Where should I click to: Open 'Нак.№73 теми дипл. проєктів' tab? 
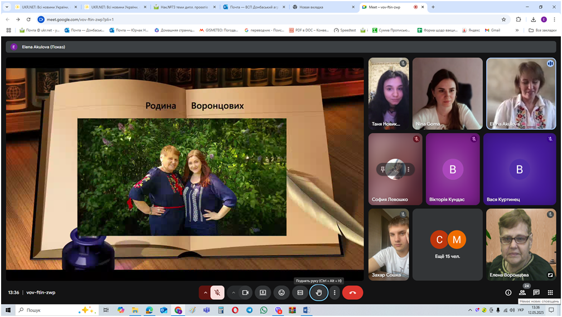point(184,7)
